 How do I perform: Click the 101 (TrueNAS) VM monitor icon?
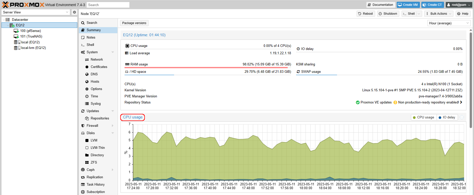(16, 37)
